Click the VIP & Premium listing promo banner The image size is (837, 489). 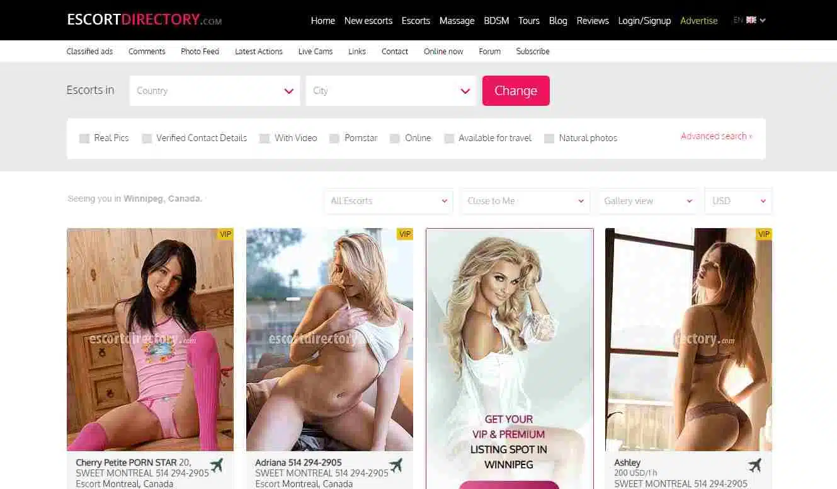(510, 358)
